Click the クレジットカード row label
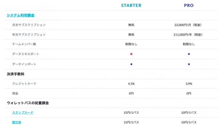 [24, 84]
